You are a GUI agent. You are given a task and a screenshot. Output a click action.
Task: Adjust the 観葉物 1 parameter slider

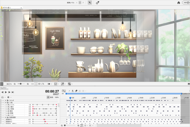coord(45,120)
